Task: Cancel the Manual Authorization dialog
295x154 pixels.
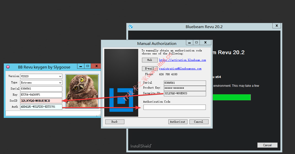Action: [x=199, y=122]
